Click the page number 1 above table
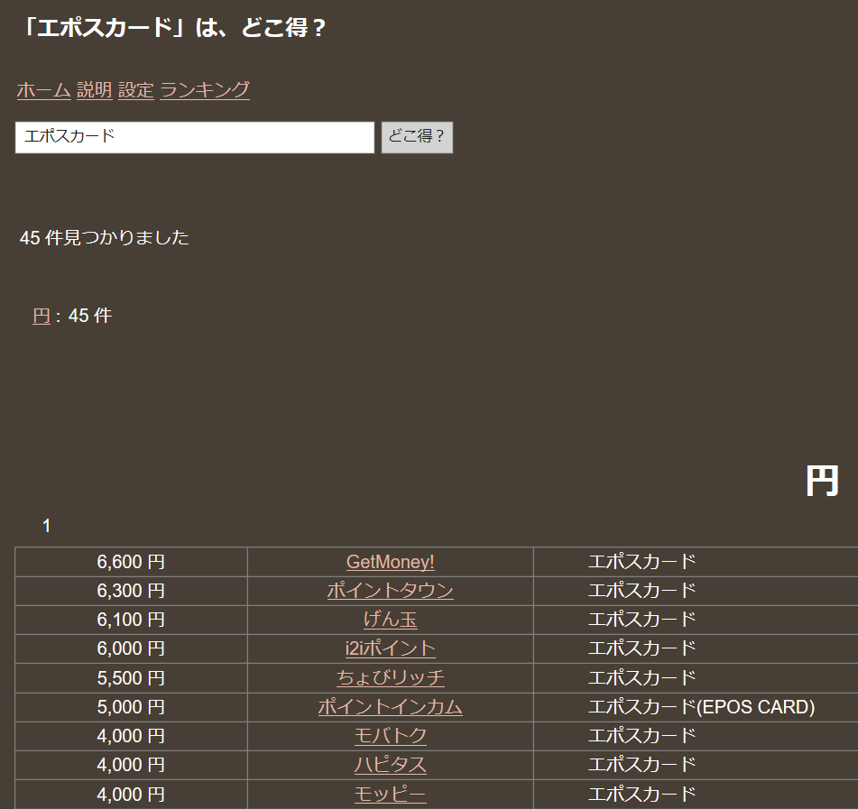This screenshot has height=809, width=858. click(47, 526)
